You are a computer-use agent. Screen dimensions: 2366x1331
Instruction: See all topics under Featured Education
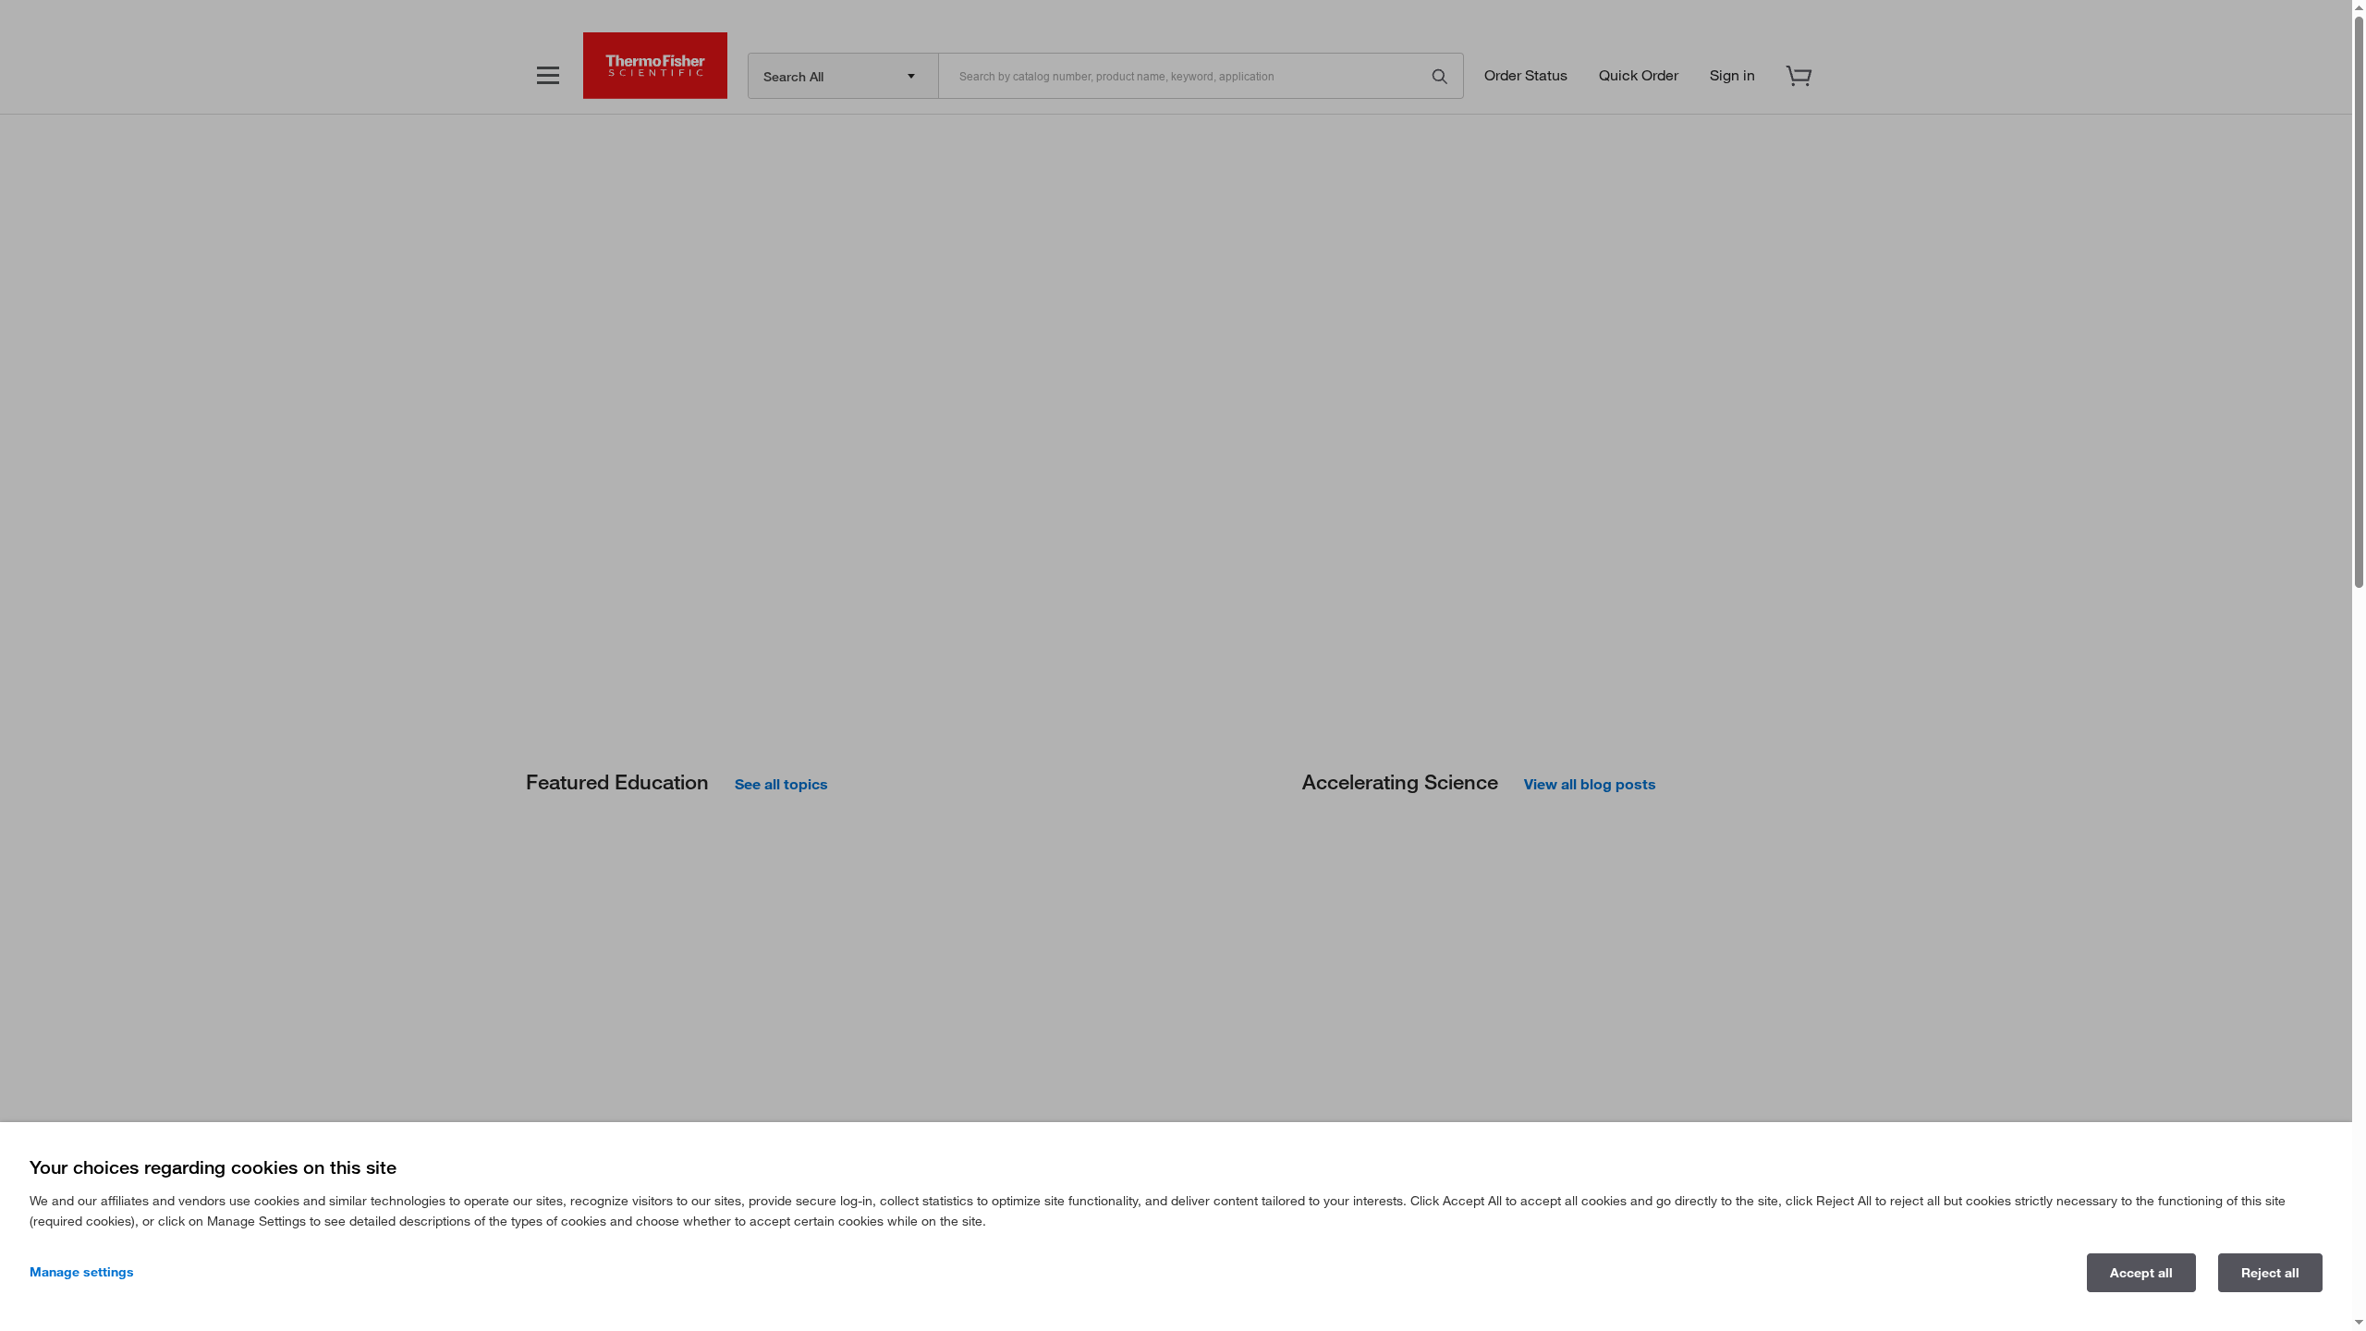pyautogui.click(x=780, y=784)
